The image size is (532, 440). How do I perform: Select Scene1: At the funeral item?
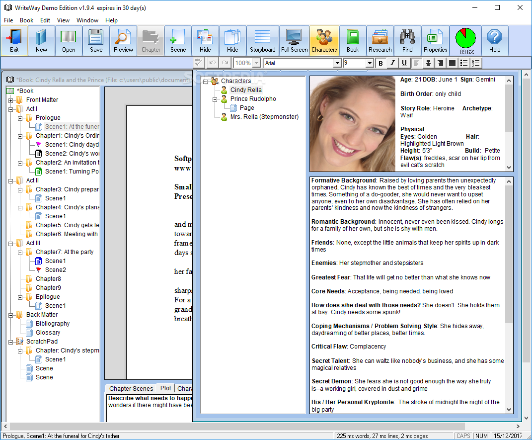point(72,127)
